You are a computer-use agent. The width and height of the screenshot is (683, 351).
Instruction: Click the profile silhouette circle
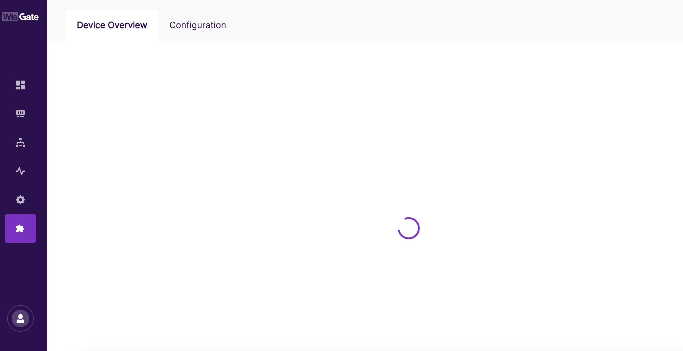click(x=20, y=318)
